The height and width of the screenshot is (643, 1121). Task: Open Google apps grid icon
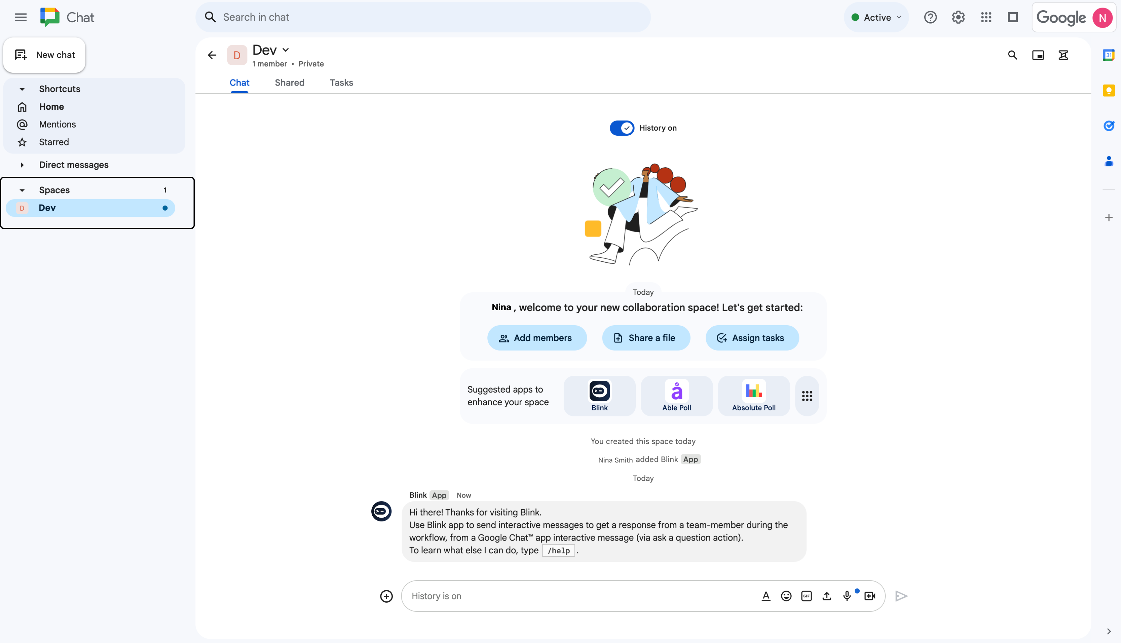pyautogui.click(x=986, y=17)
